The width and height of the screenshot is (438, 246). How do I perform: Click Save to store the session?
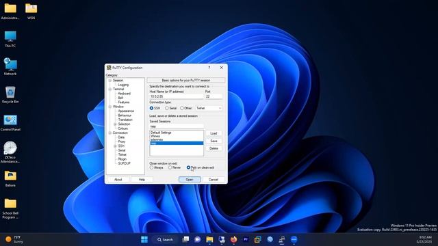pos(214,141)
